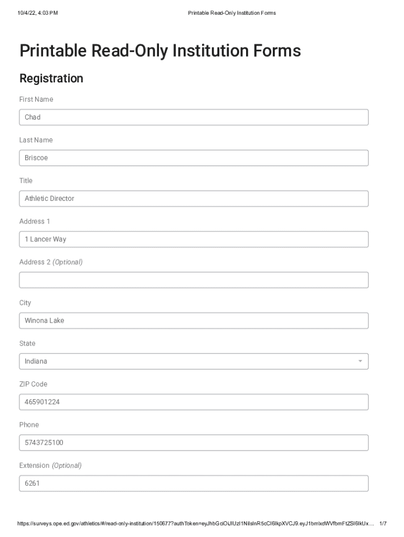This screenshot has width=404, height=537.
Task: Click the ZIP Code label text
Action: 33,384
